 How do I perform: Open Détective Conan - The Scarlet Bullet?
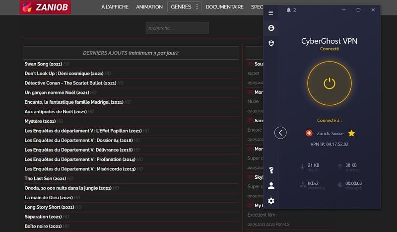(70, 83)
